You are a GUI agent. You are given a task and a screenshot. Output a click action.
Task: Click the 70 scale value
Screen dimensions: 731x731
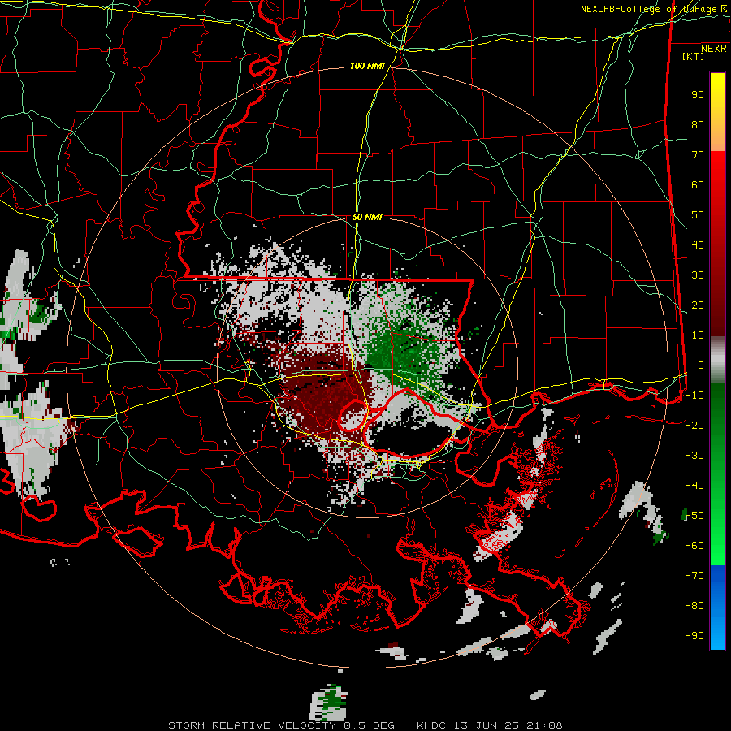pos(698,155)
